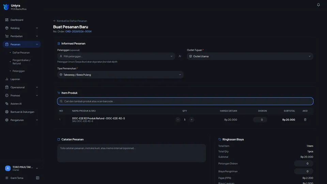The width and height of the screenshot is (327, 184).
Task: Open the Outlet Utama dropdown
Action: point(250,56)
